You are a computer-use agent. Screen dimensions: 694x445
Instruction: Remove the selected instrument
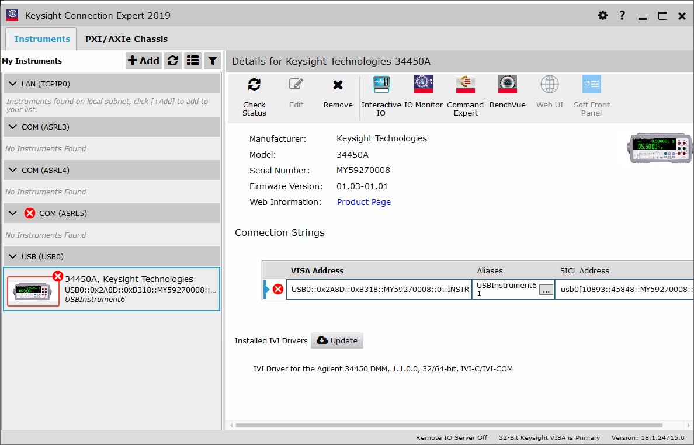click(338, 93)
